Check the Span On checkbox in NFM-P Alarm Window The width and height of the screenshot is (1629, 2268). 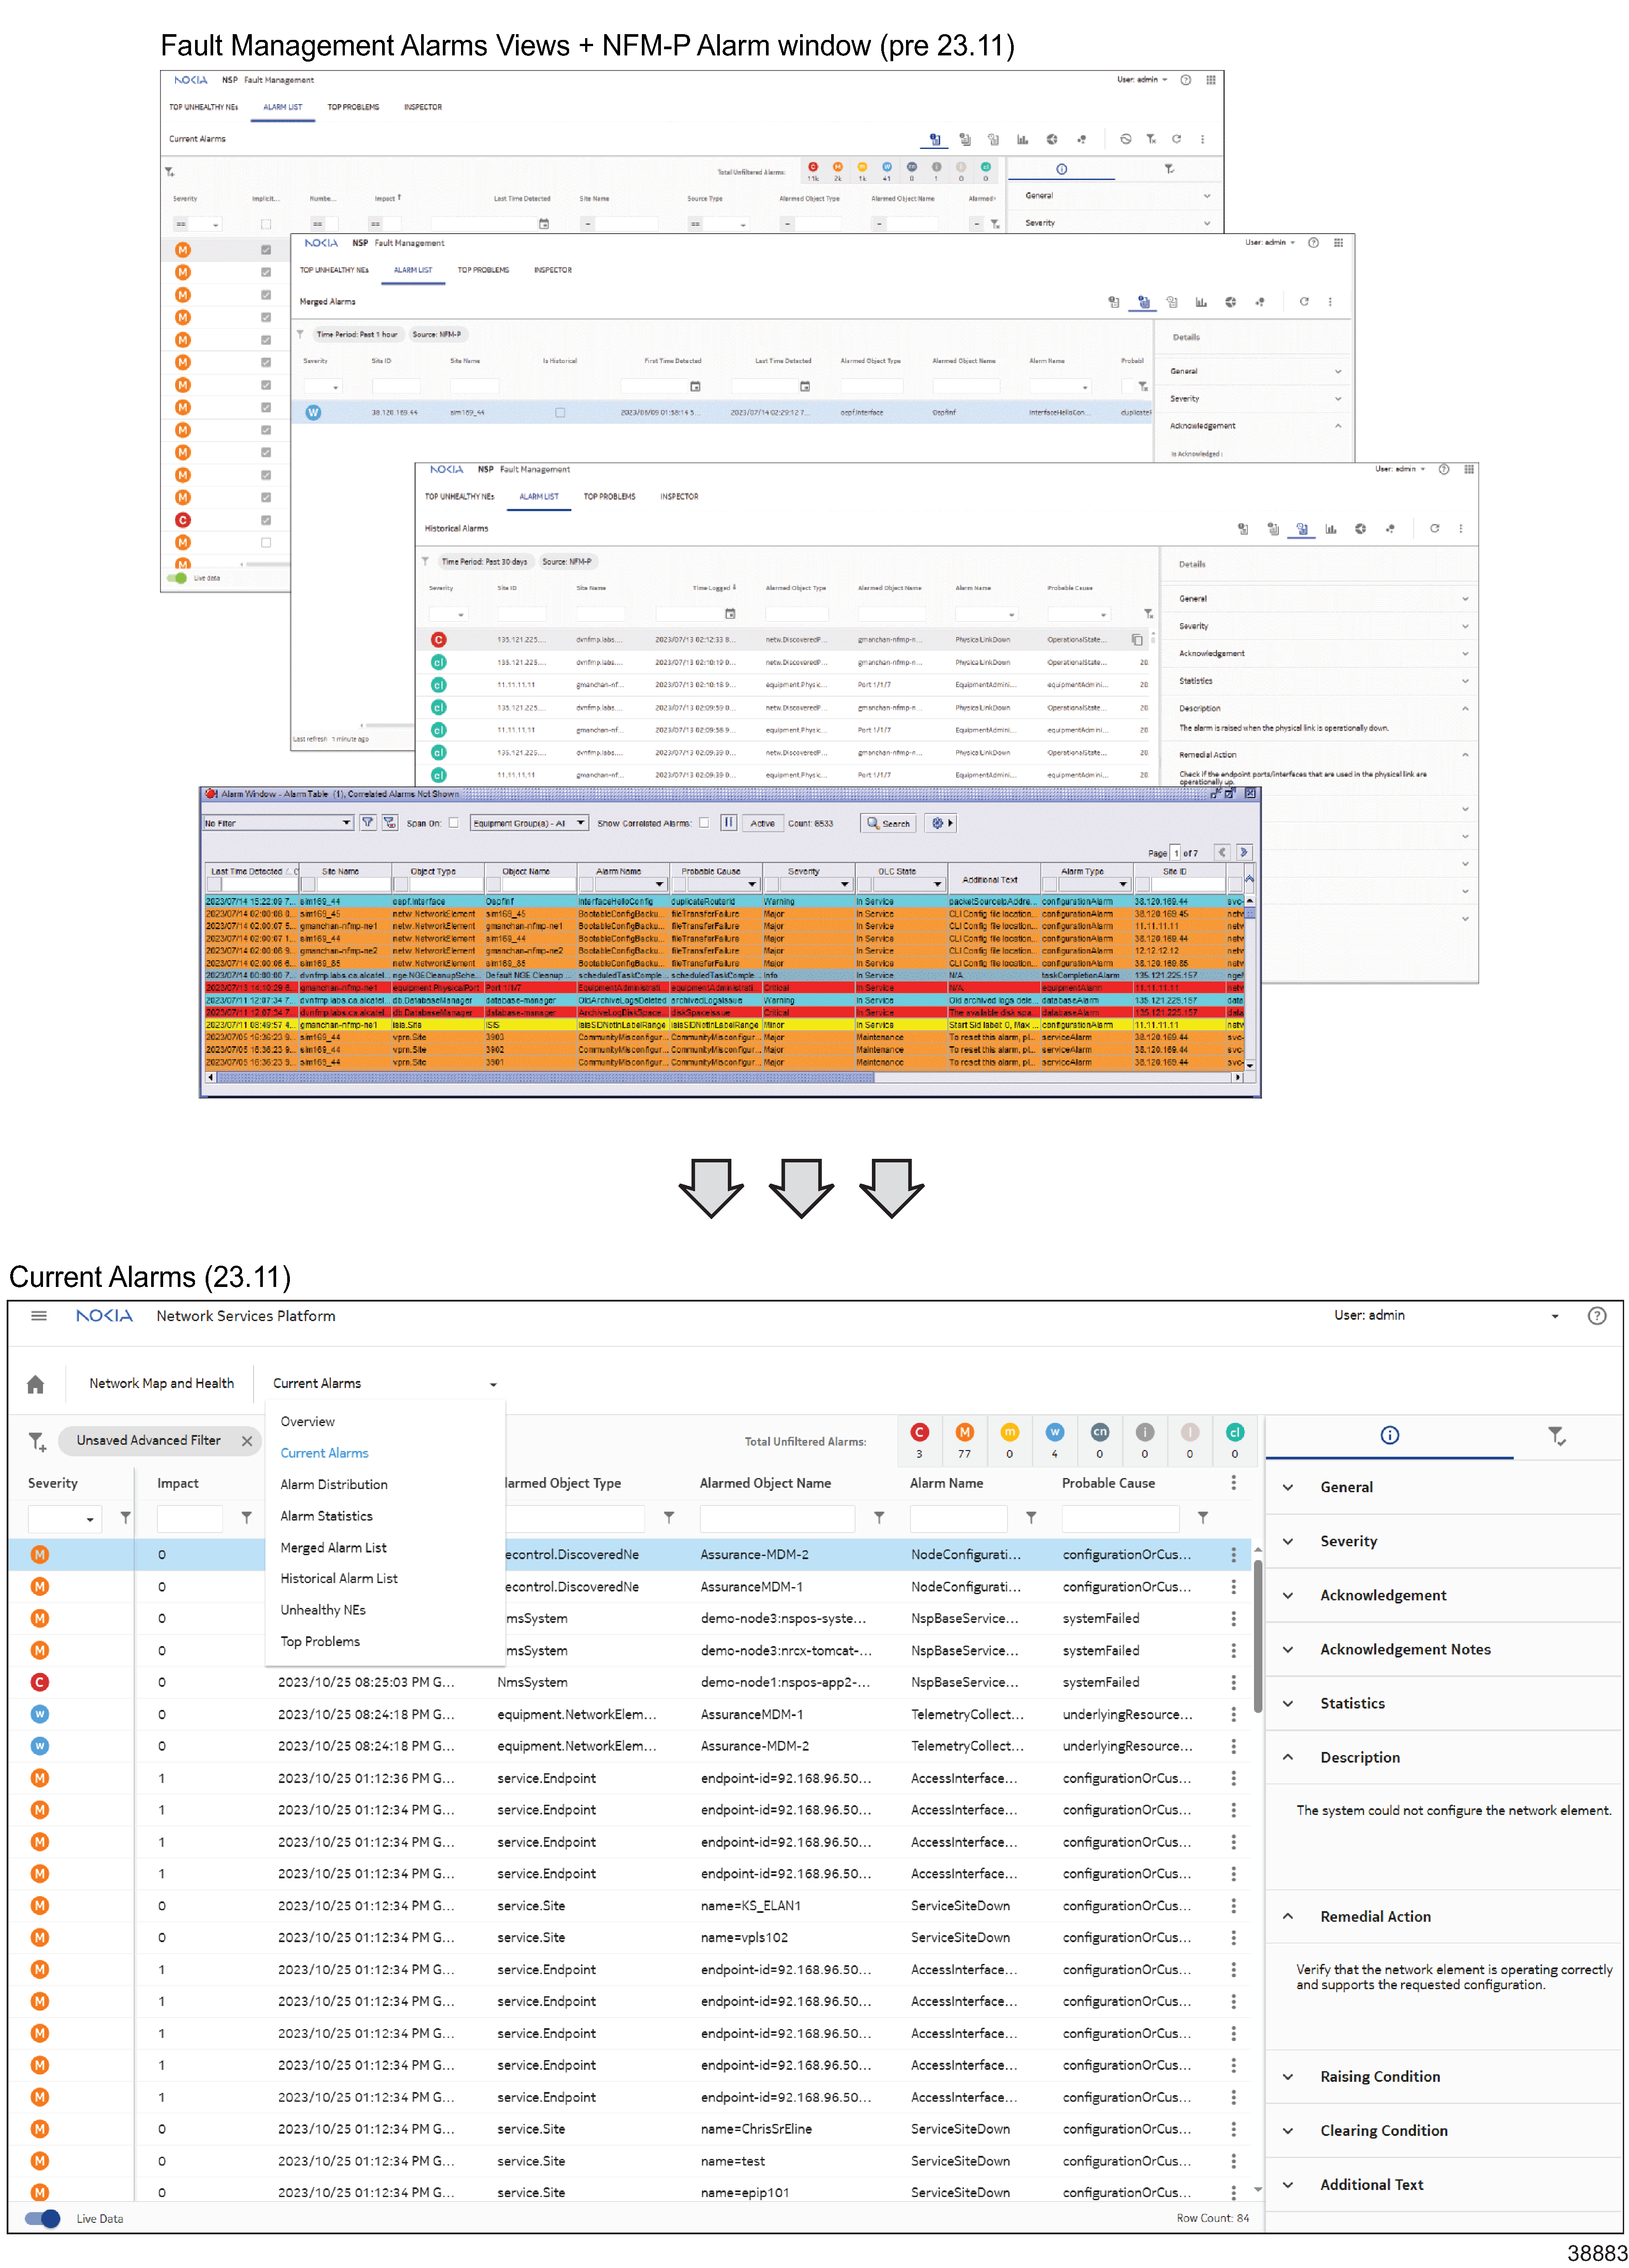click(453, 823)
